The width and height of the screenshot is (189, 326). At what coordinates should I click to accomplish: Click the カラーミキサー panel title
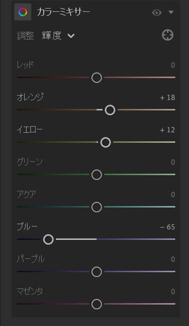pos(64,12)
